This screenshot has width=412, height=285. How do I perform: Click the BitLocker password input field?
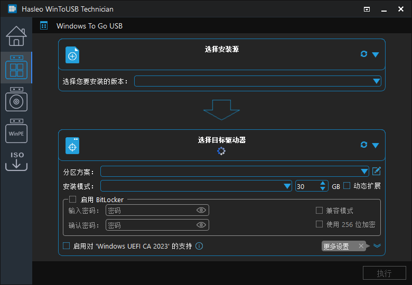click(x=151, y=210)
